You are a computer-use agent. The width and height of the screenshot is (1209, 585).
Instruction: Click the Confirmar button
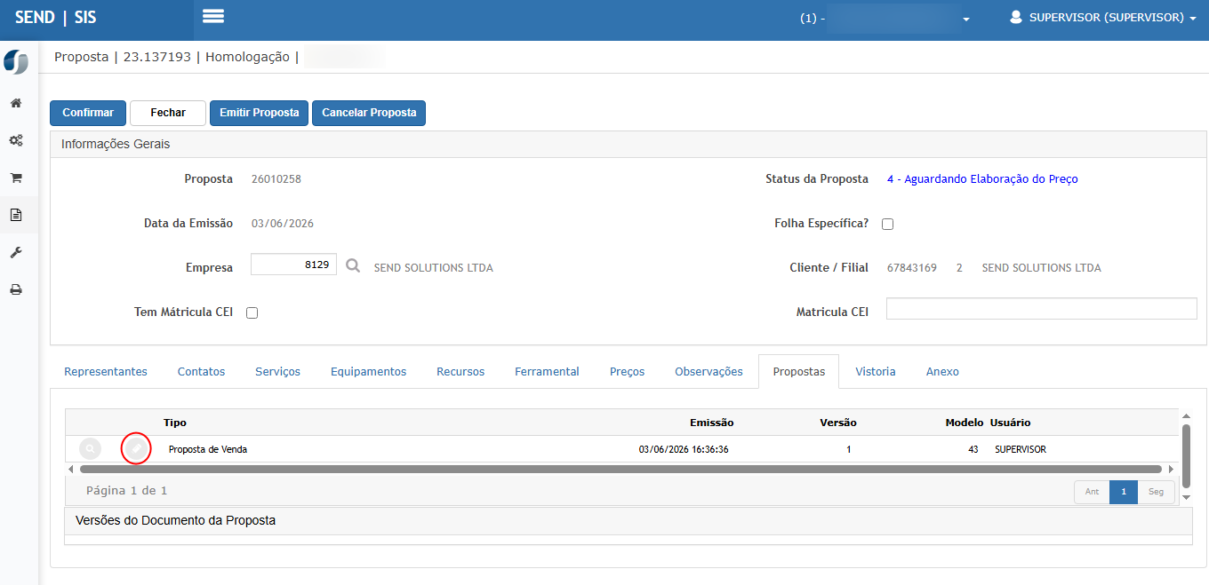pyautogui.click(x=88, y=113)
